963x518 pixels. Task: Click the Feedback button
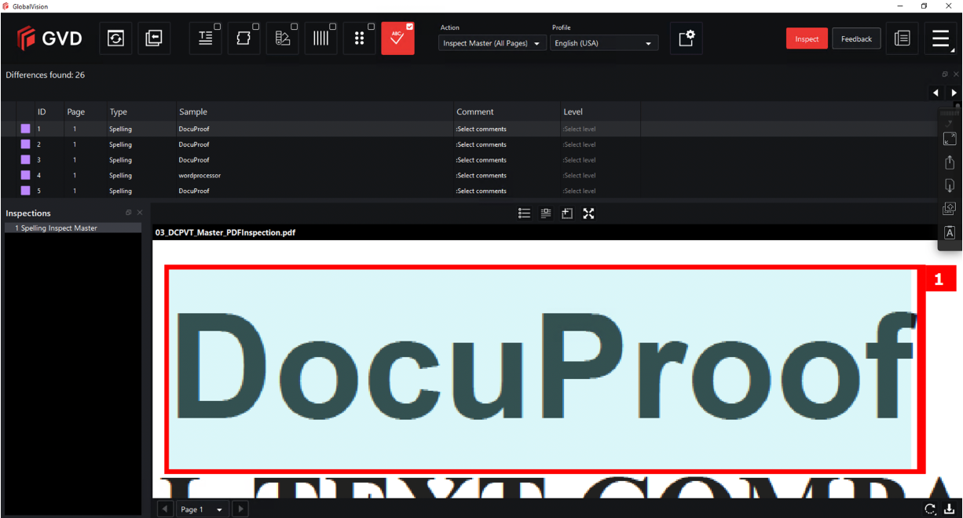[x=856, y=38]
